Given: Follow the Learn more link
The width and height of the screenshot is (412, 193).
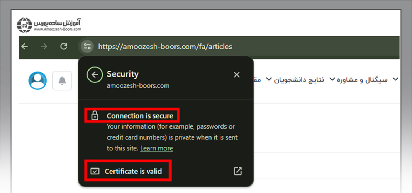Looking at the screenshot, I should pos(156,148).
